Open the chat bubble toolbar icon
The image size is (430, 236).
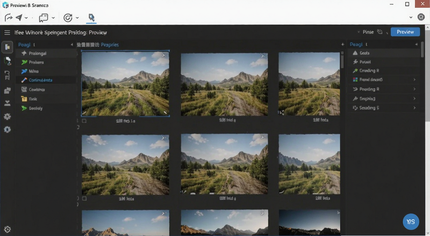tap(44, 18)
